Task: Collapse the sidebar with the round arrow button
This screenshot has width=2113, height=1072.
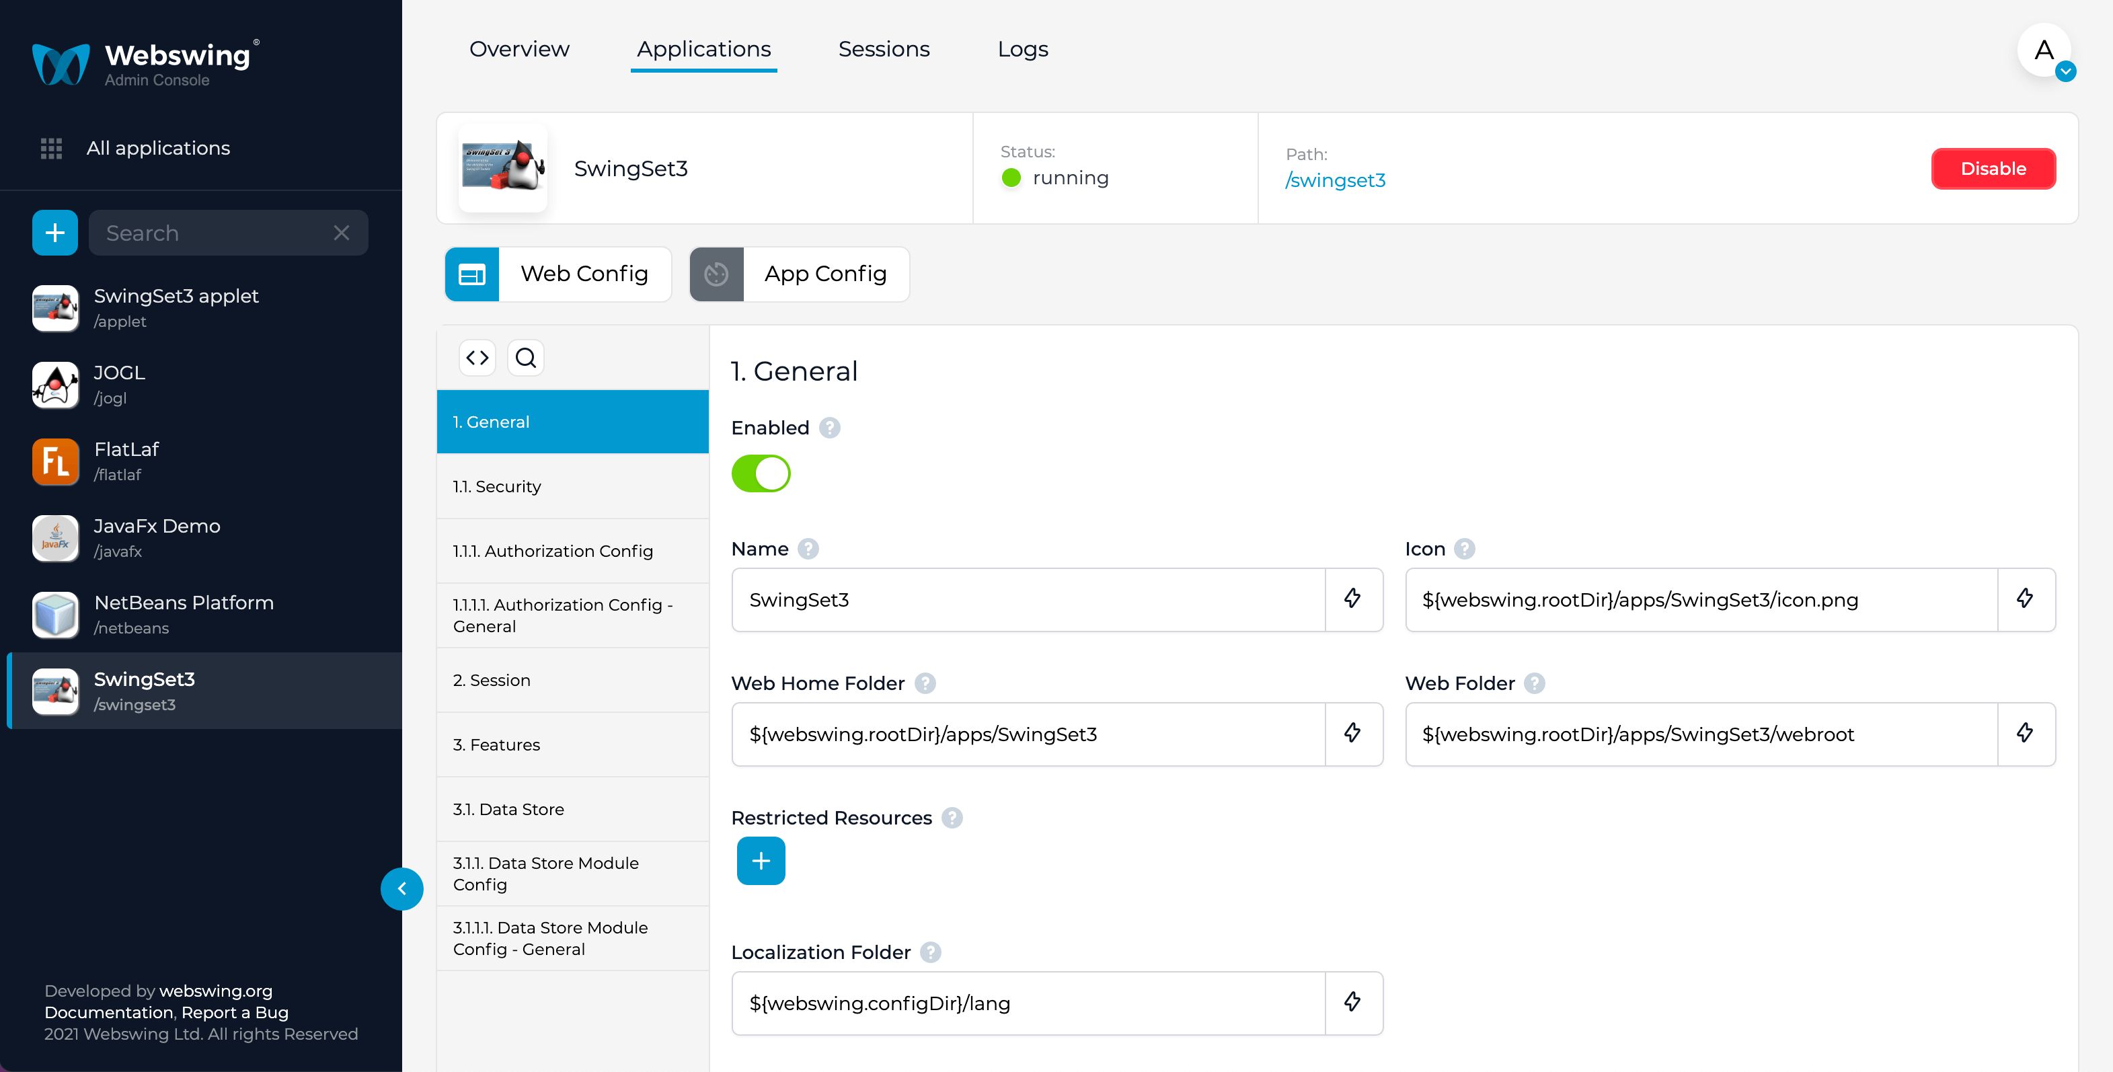Action: (x=402, y=888)
